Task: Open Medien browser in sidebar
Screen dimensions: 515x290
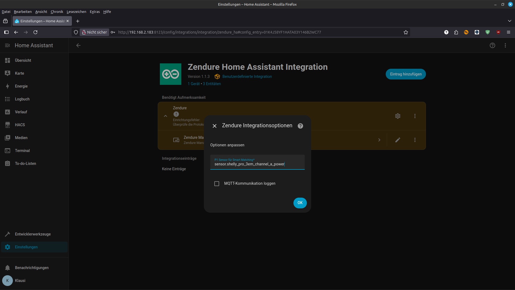Action: point(34,138)
